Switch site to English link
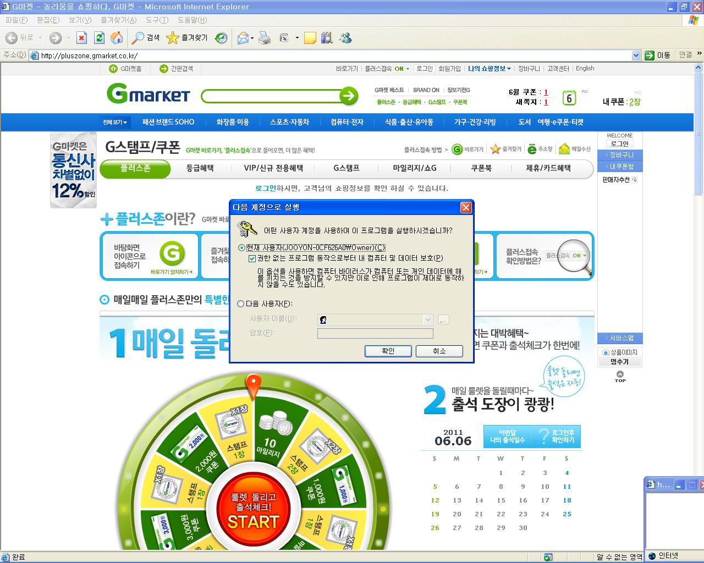Screen dimensions: 704x563 585,69
